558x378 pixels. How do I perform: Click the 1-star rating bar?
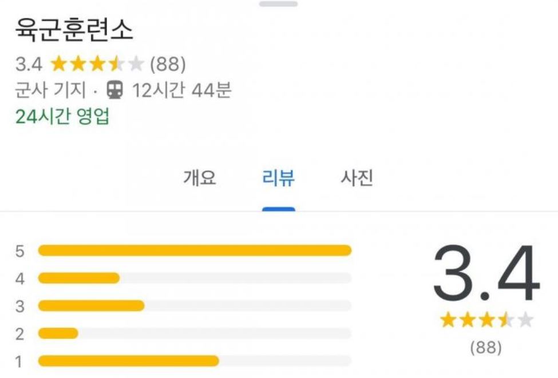pos(195,361)
